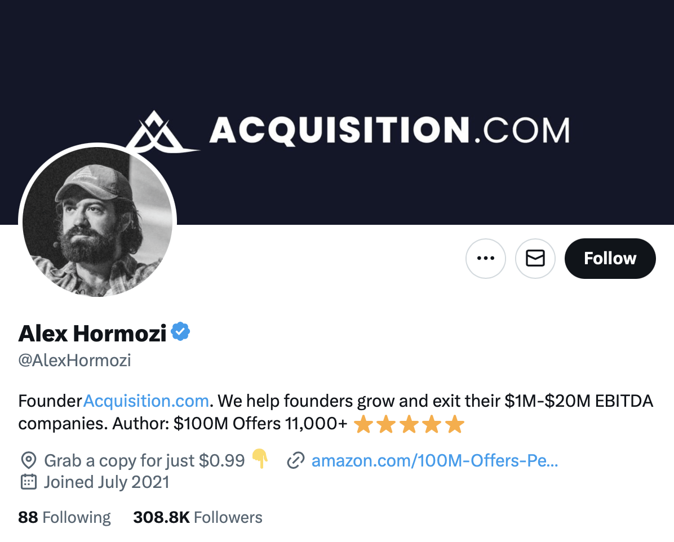Click the calendar icon beside join date
This screenshot has width=674, height=542.
click(28, 482)
